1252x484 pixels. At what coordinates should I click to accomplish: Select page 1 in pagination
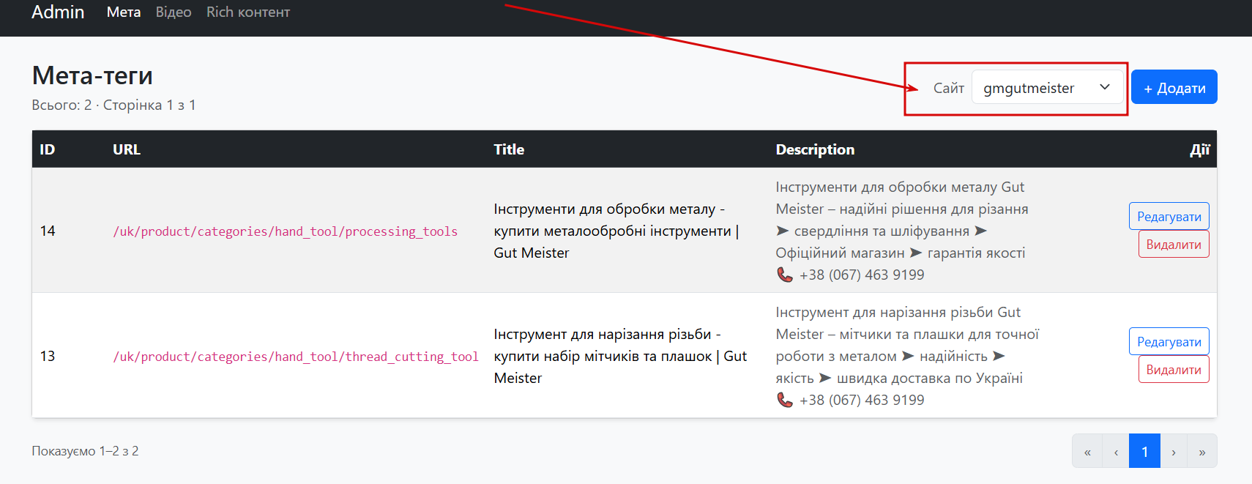click(x=1144, y=452)
